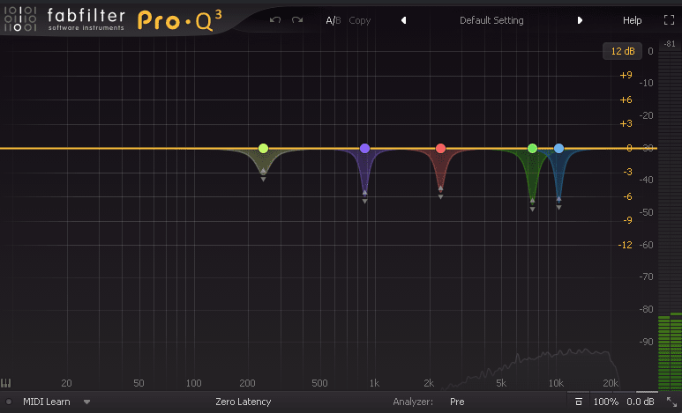The height and width of the screenshot is (413, 682).
Task: Click the Undo arrow icon
Action: pyautogui.click(x=275, y=20)
